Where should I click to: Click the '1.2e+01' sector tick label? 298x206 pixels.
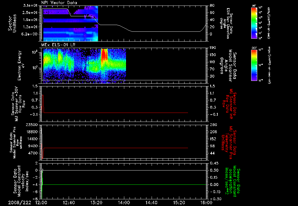coord(30,27)
